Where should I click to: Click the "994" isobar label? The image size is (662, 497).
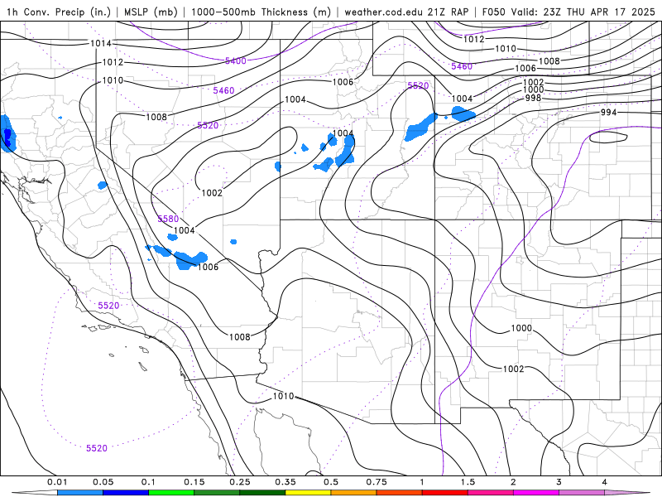pyautogui.click(x=608, y=113)
